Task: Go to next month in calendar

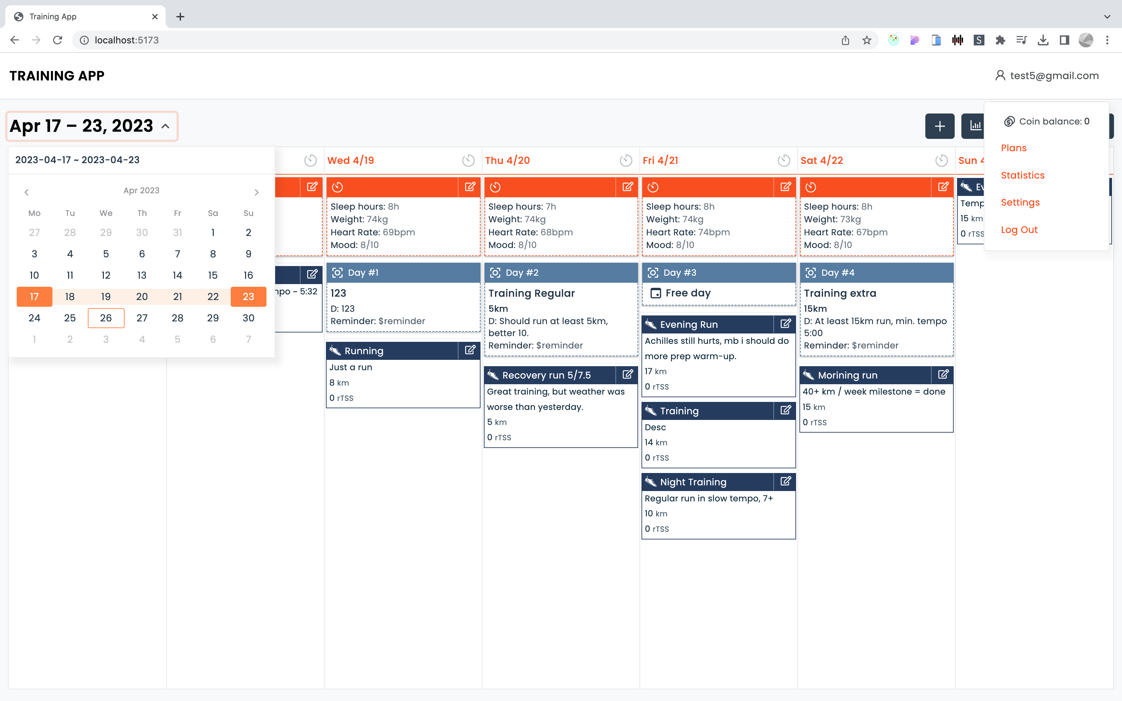Action: [256, 192]
